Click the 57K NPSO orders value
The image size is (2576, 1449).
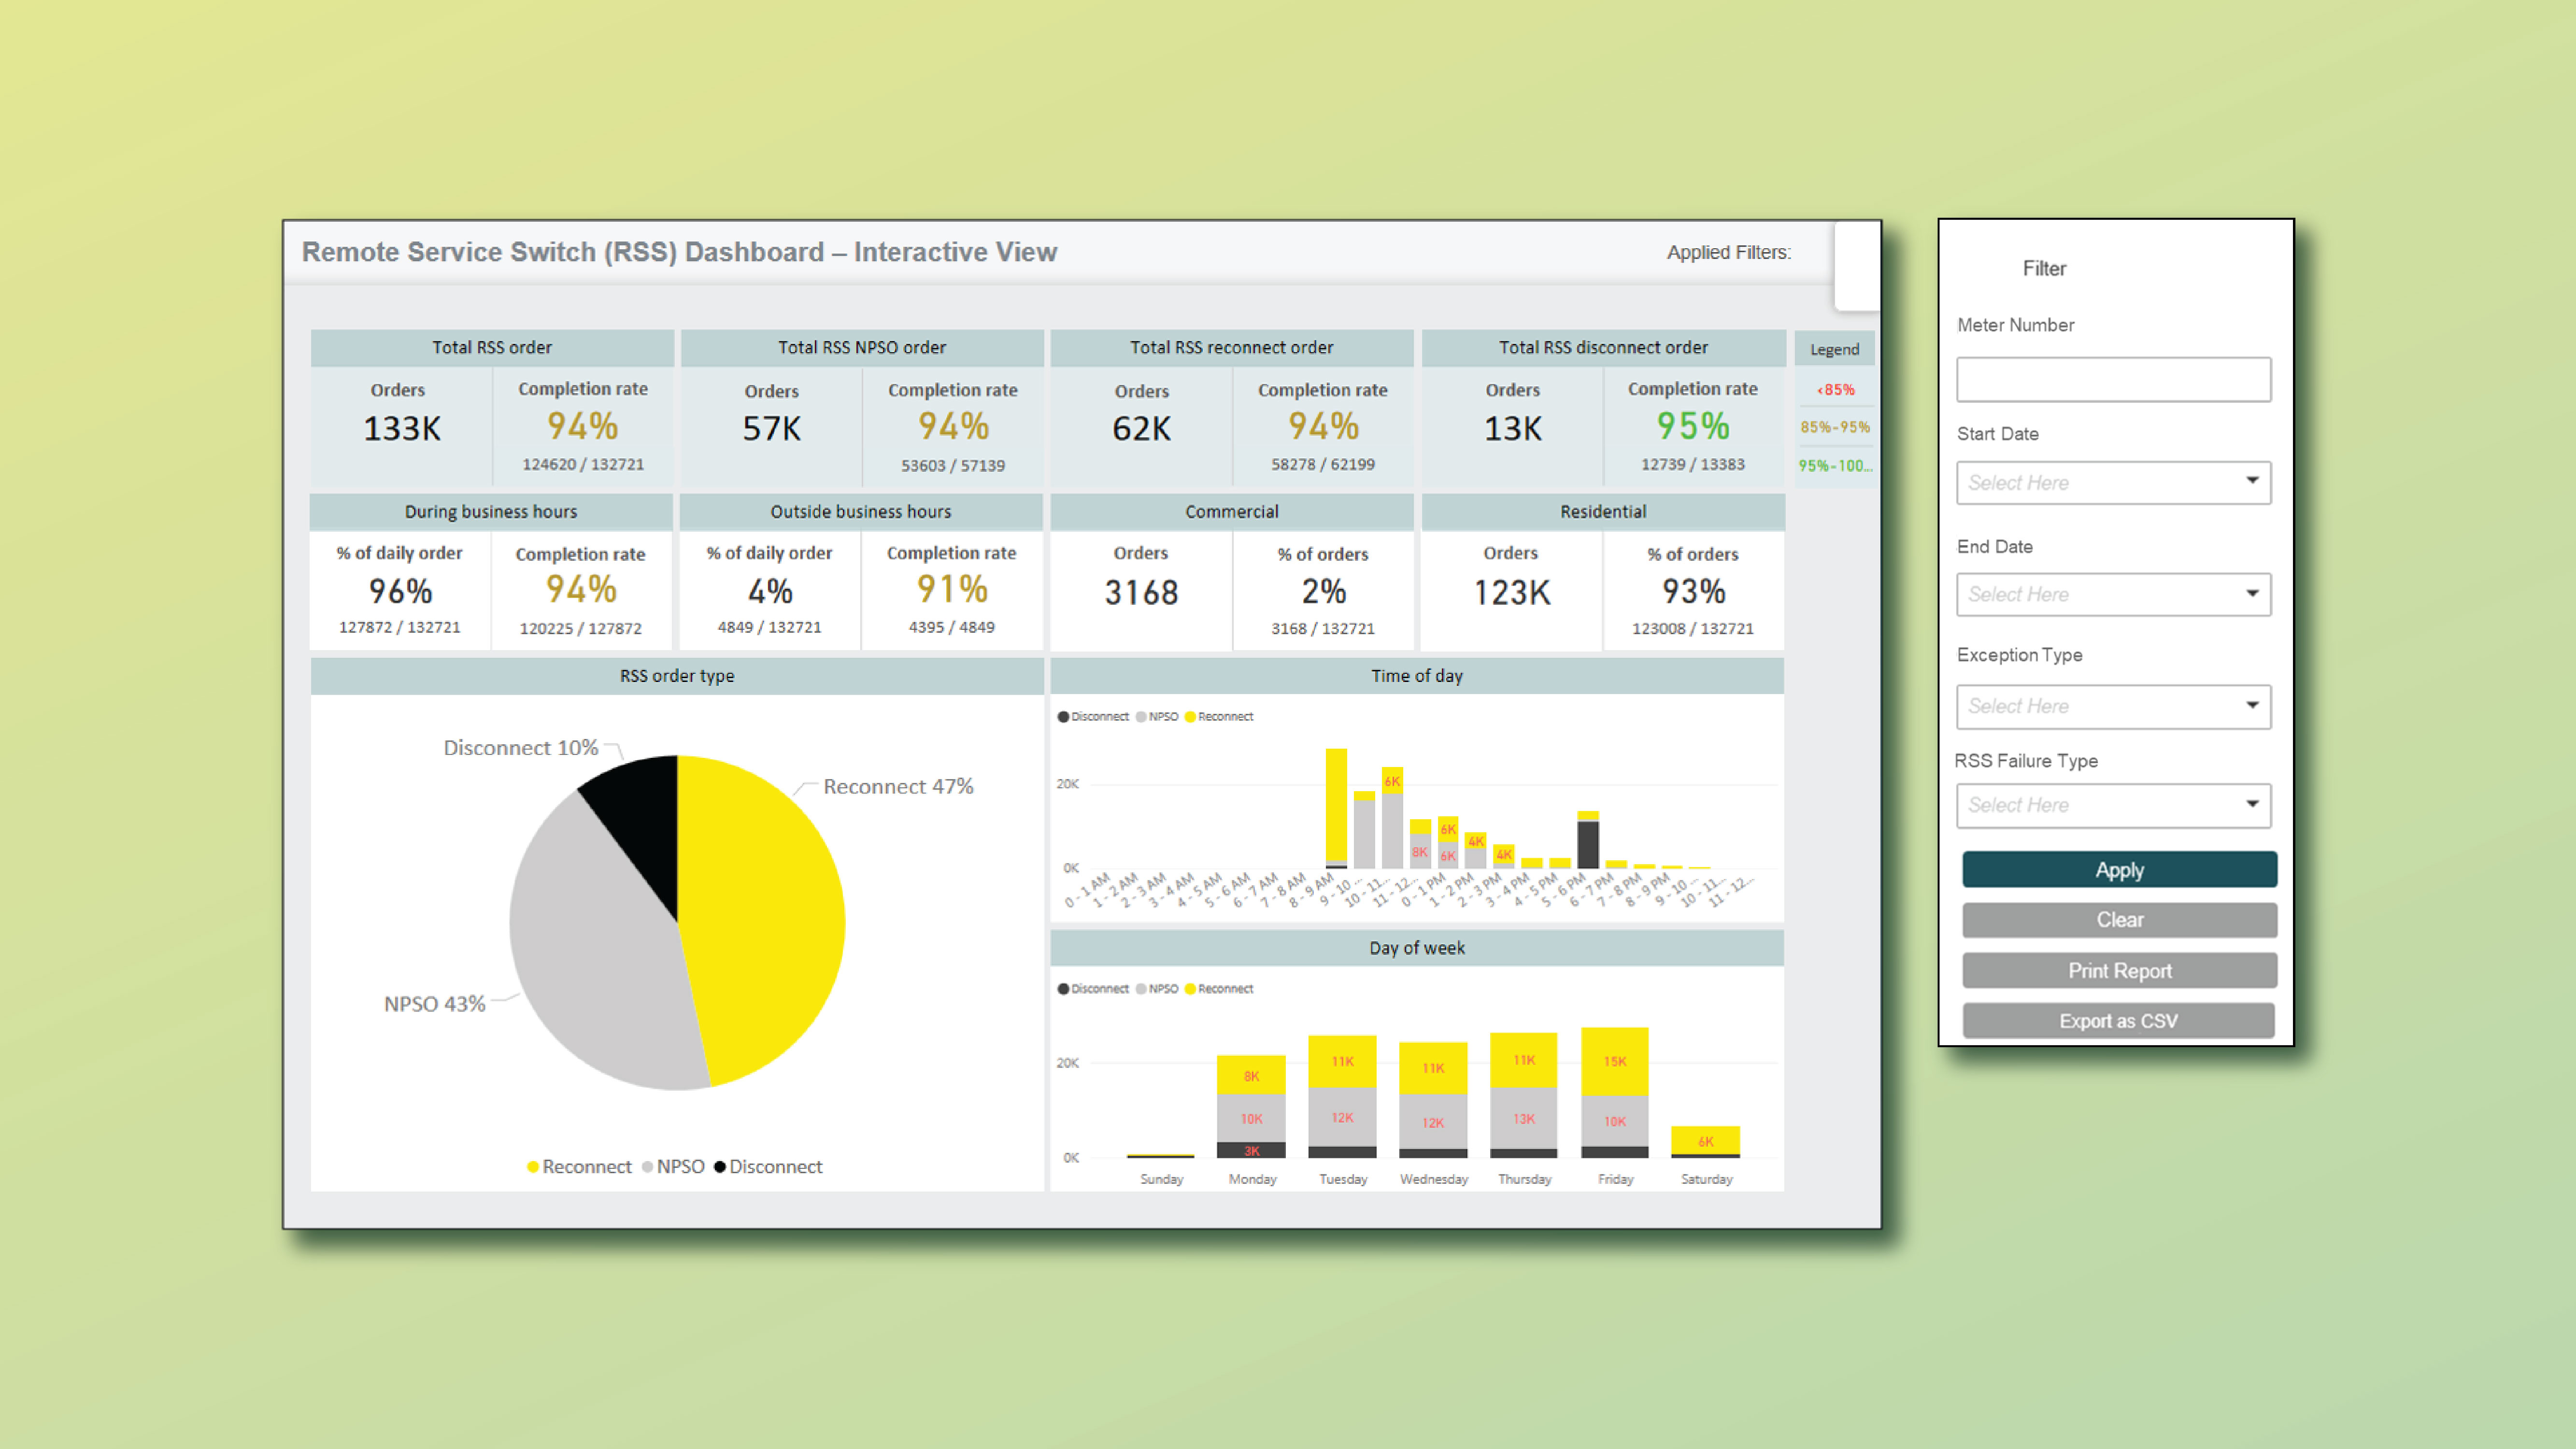coord(771,429)
